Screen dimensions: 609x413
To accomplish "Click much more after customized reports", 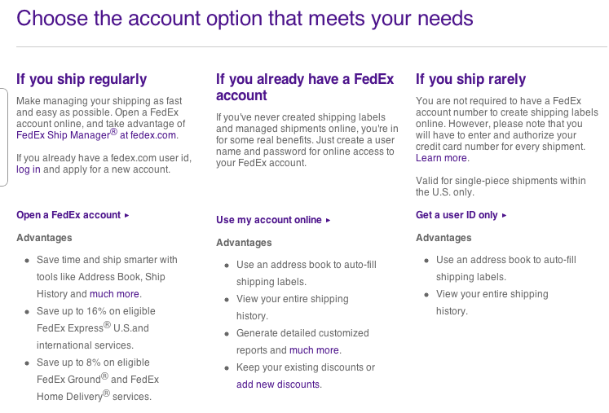I will click(x=314, y=350).
